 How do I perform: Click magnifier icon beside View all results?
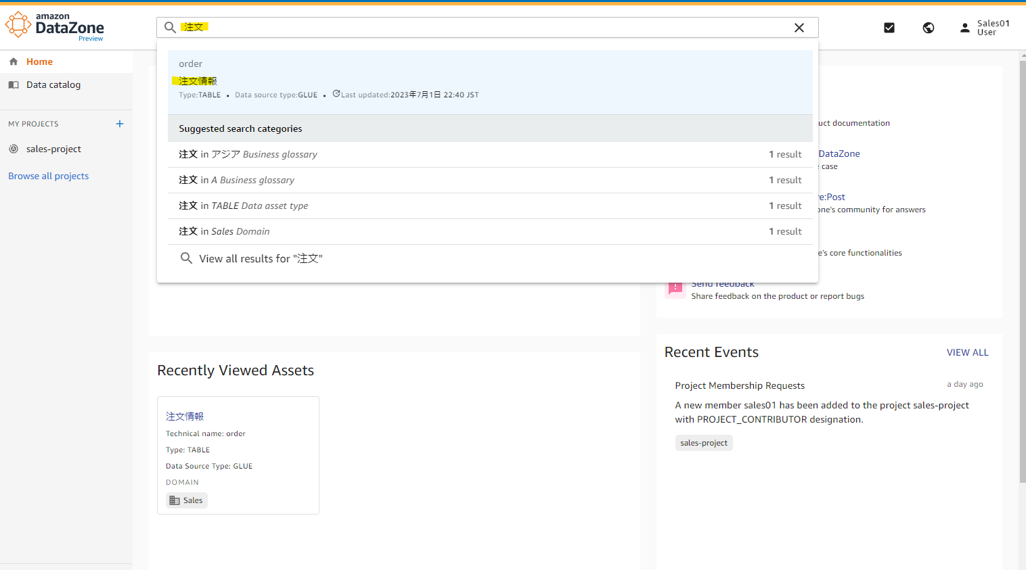click(x=186, y=258)
